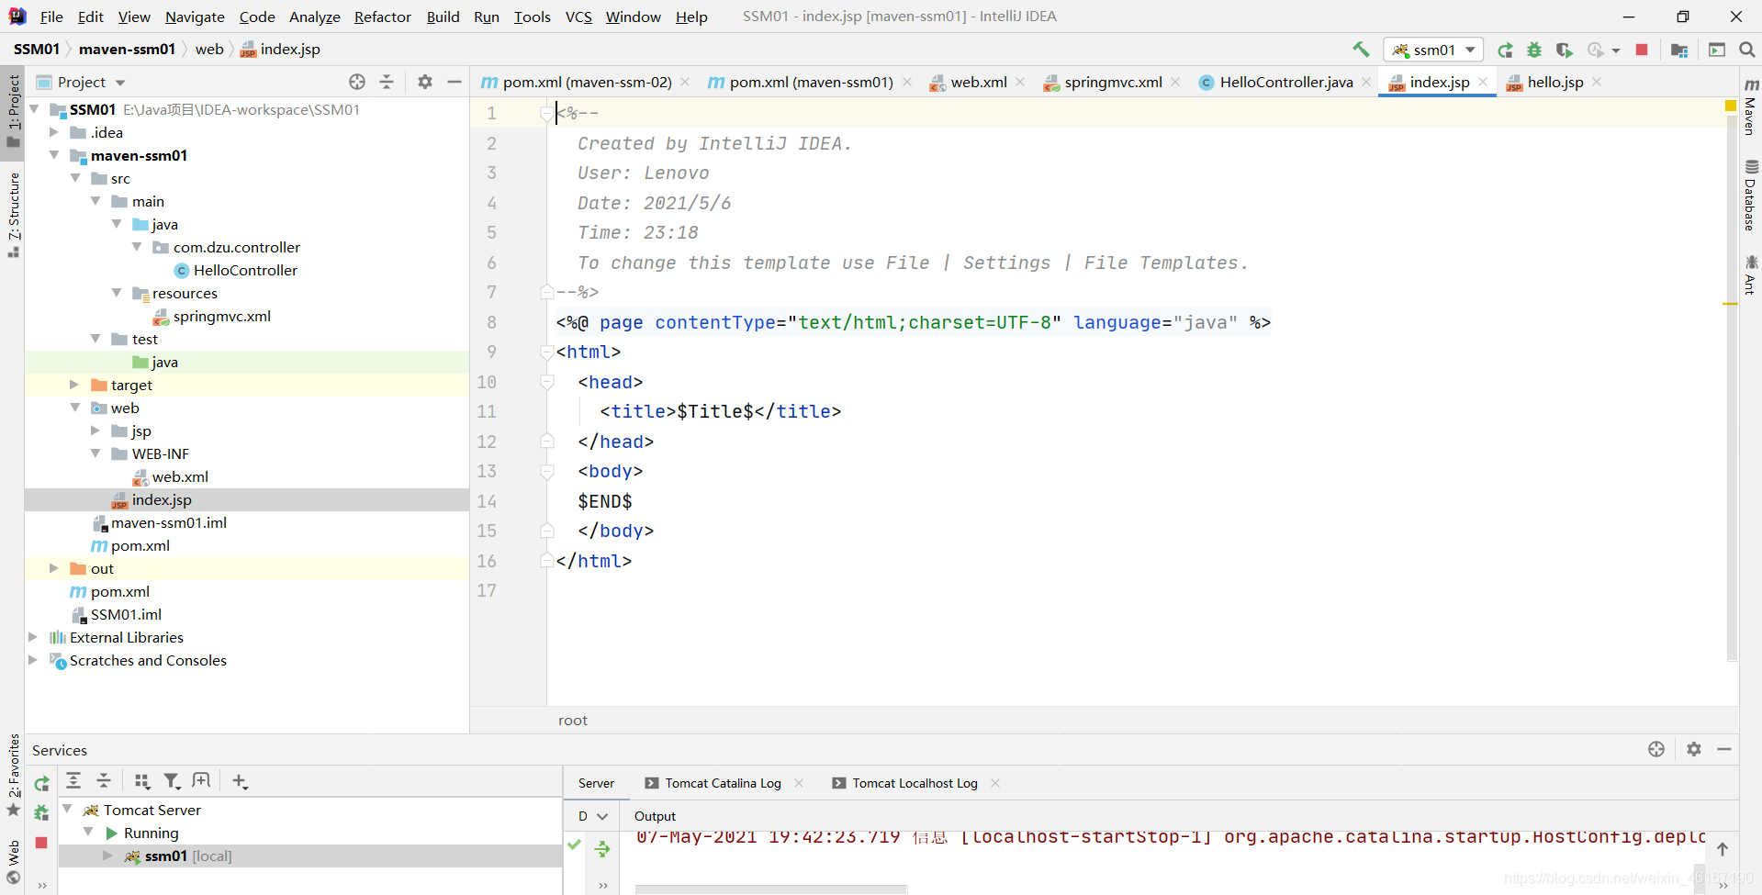Viewport: 1762px width, 895px height.
Task: Open Services panel settings gear
Action: click(x=1694, y=749)
